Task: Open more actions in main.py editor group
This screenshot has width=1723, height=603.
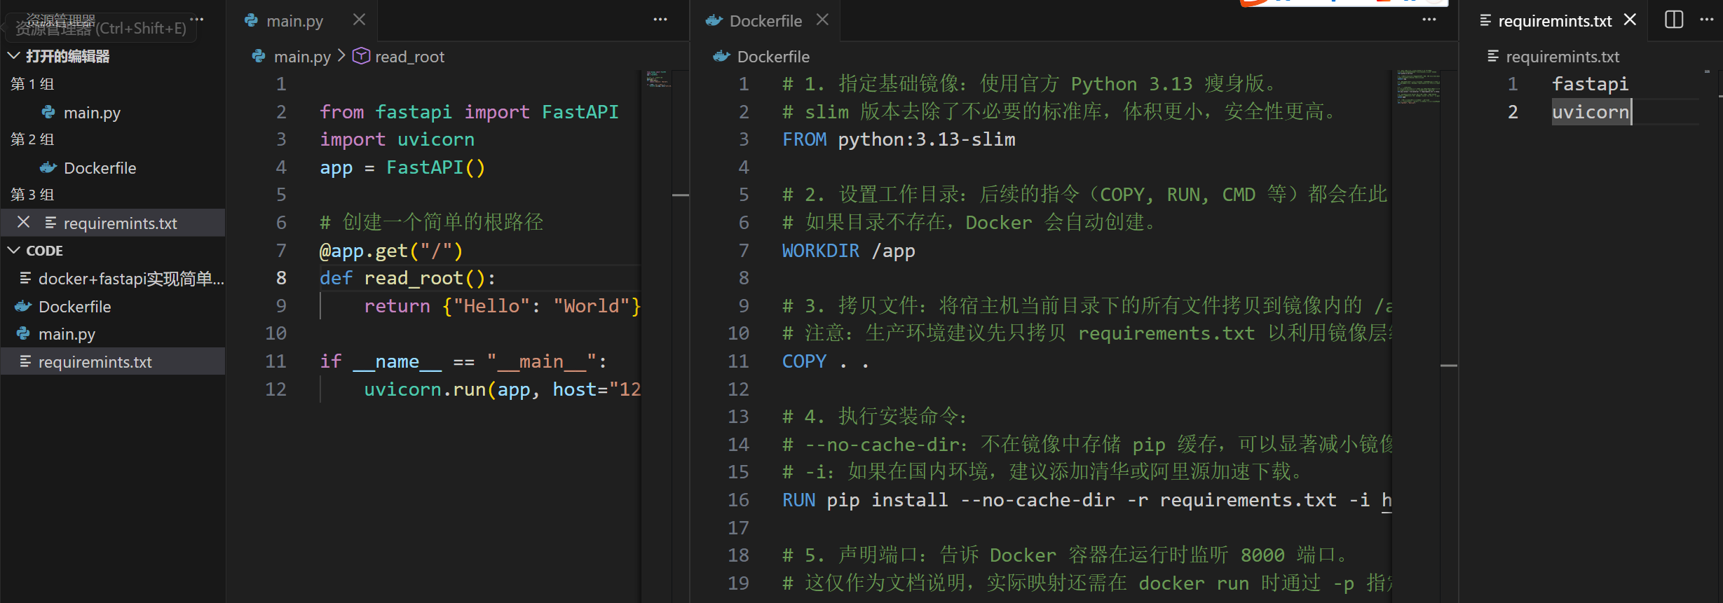Action: tap(660, 20)
